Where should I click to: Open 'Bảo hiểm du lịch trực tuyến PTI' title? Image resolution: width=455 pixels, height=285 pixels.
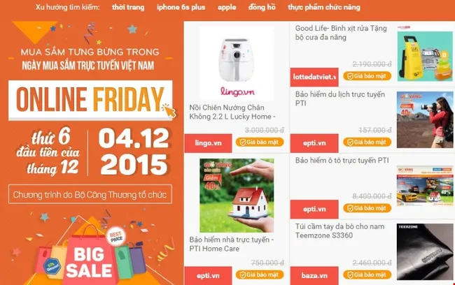click(x=340, y=98)
